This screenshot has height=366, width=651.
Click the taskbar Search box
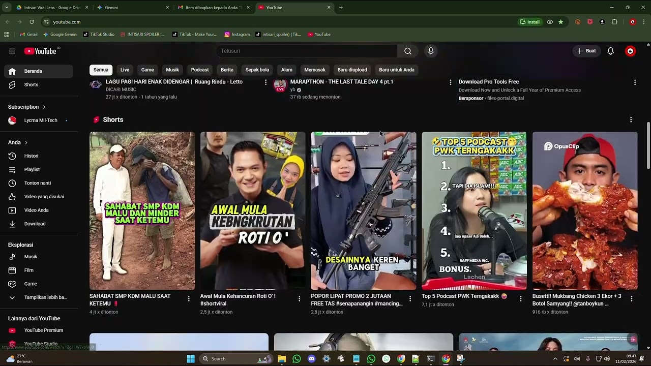pos(236,359)
